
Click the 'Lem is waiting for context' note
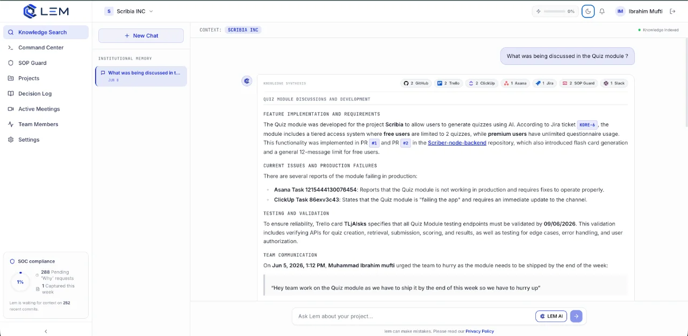click(40, 305)
